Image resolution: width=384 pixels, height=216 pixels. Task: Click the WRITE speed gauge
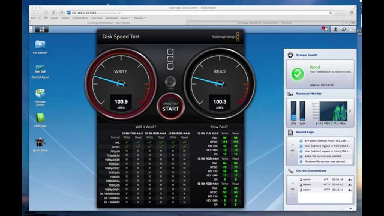click(121, 83)
